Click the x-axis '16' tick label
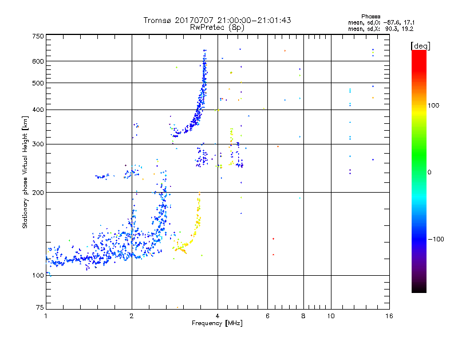 (x=389, y=316)
